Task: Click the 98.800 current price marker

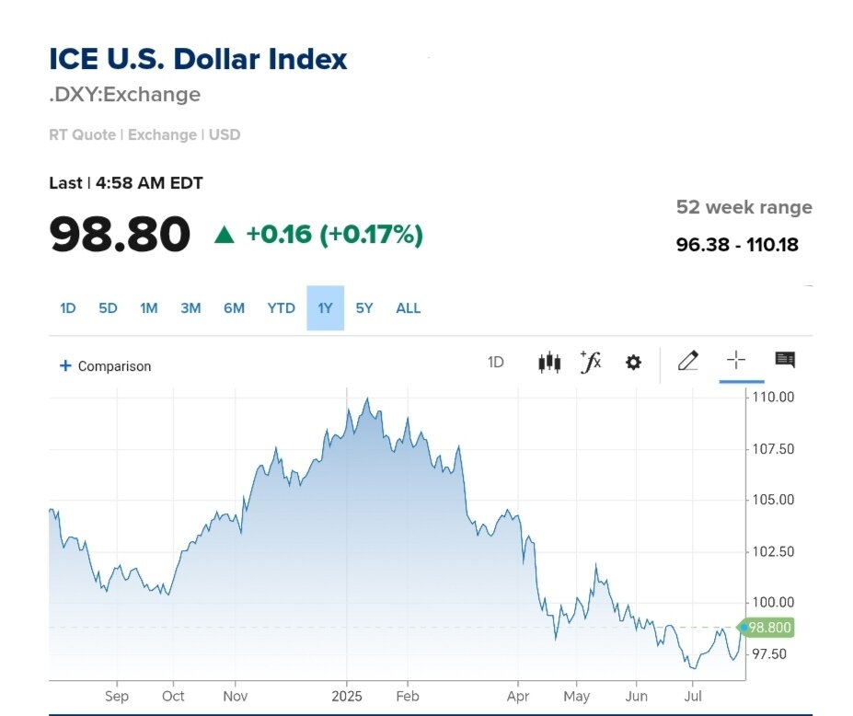Action: [x=768, y=628]
